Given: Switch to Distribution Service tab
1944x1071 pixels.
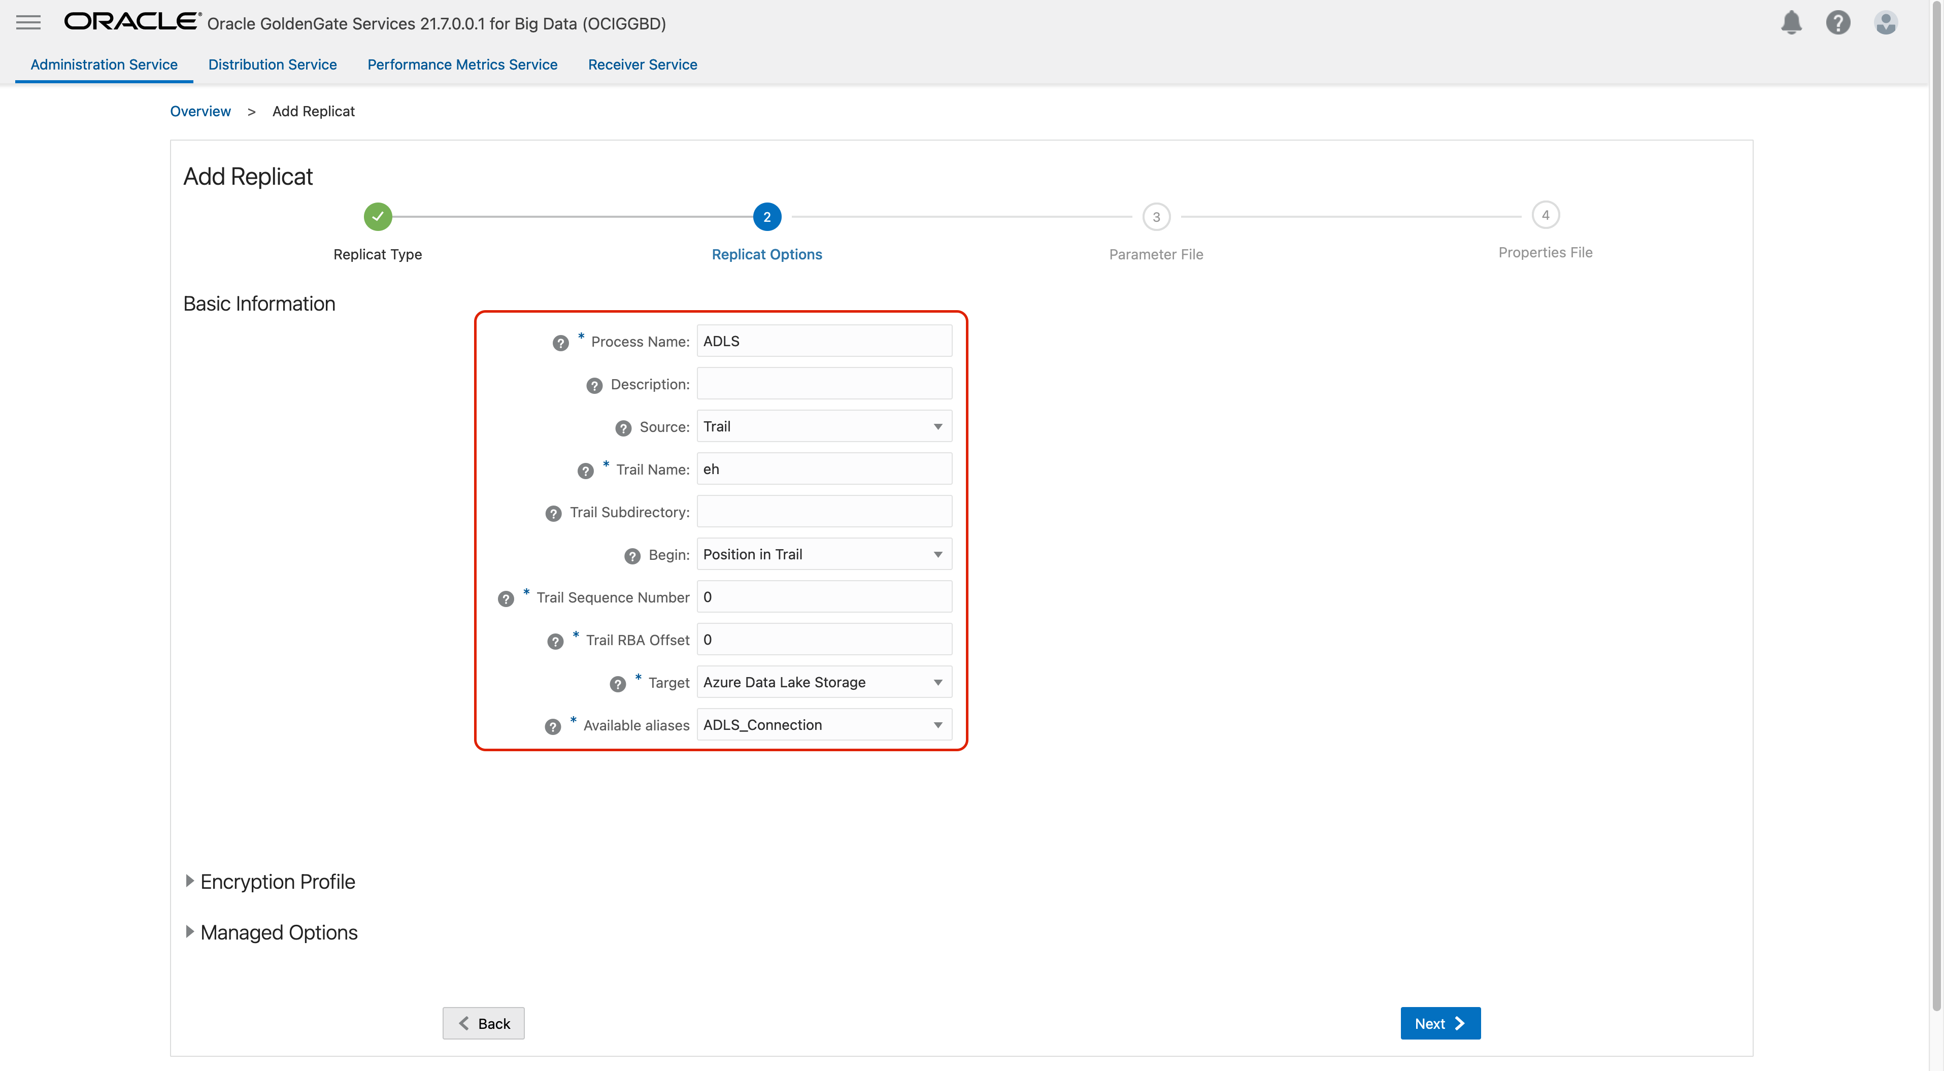Looking at the screenshot, I should coord(273,65).
